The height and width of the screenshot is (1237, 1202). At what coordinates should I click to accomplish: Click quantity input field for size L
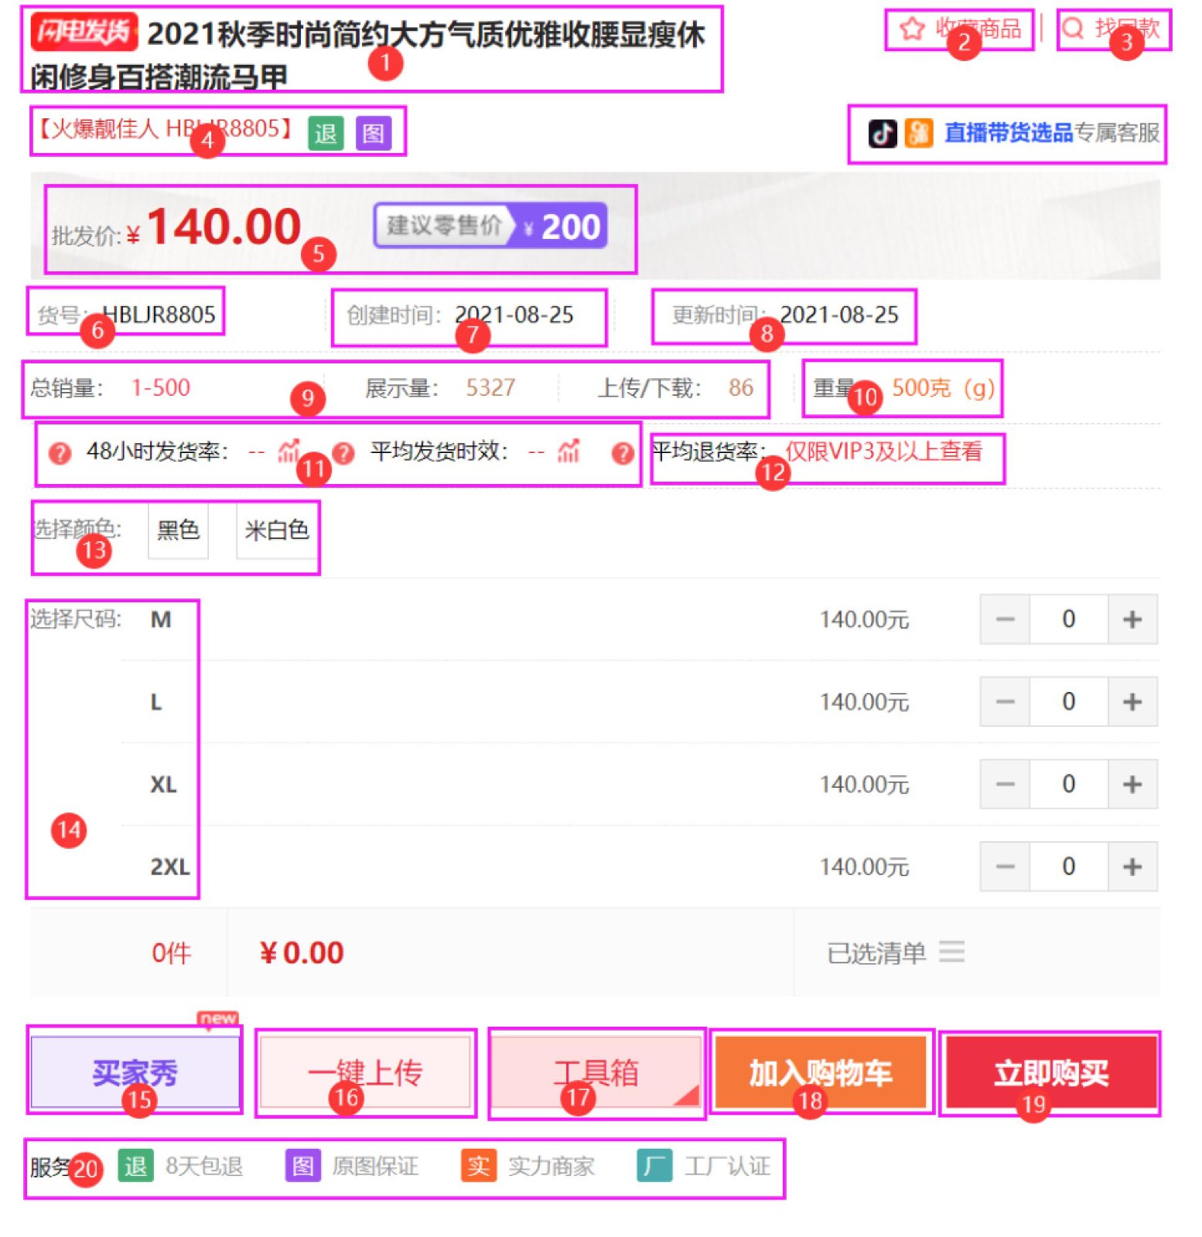click(1069, 701)
